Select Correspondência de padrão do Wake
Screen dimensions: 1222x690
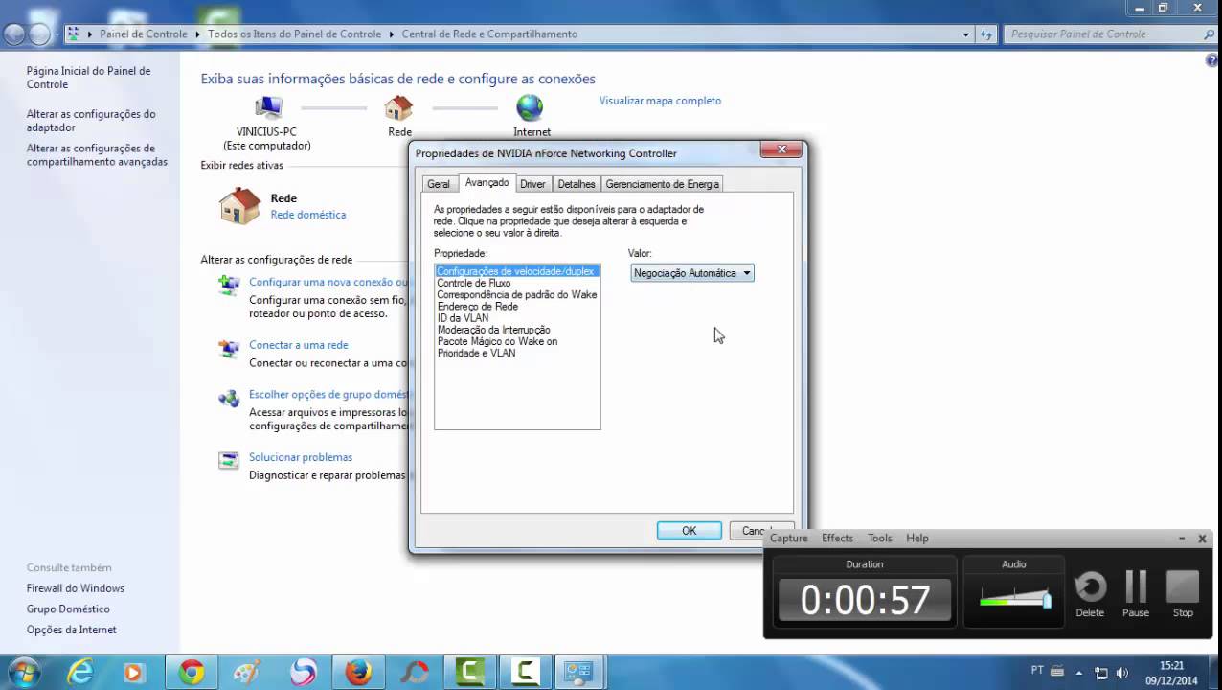[517, 294]
